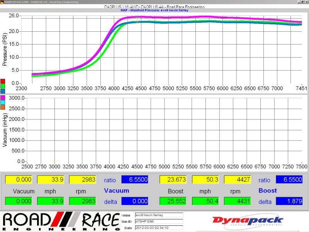Click the blue bold 'Vacuum' heading
Viewport: 309px width, 232px height.
(x=117, y=191)
